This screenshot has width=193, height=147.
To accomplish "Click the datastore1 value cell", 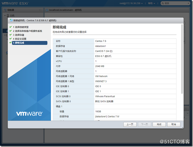I will click(135, 46).
